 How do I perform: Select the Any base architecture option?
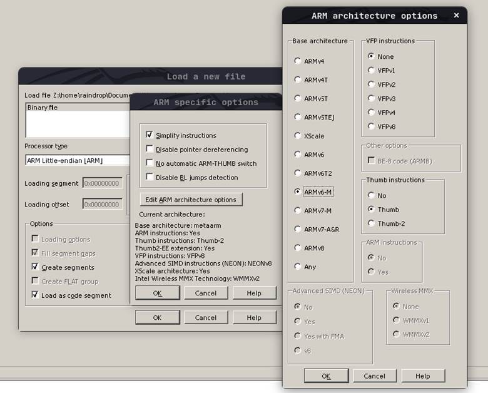click(298, 267)
